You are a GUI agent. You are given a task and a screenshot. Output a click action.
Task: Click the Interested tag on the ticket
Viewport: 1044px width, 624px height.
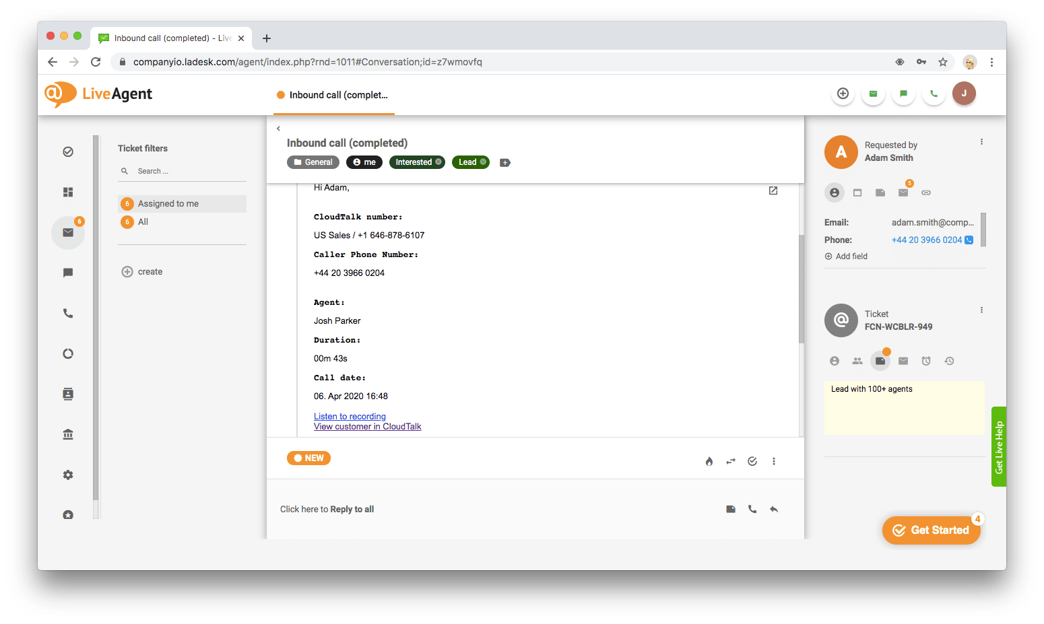(x=416, y=162)
